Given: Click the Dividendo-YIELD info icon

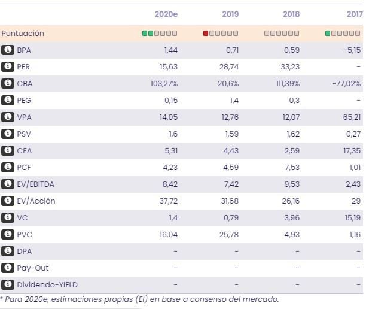Looking at the screenshot, I should 8,284.
